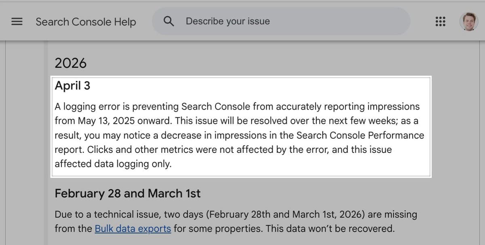This screenshot has width=485, height=245.
Task: Select the "April 3" heading
Action: click(x=72, y=85)
